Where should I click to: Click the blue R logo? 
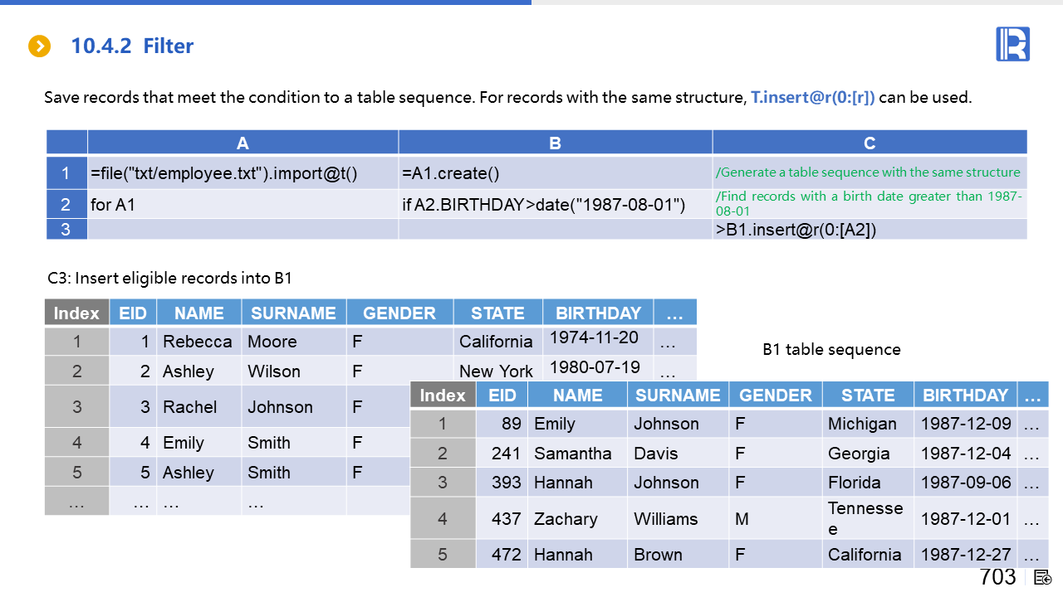pyautogui.click(x=1012, y=44)
